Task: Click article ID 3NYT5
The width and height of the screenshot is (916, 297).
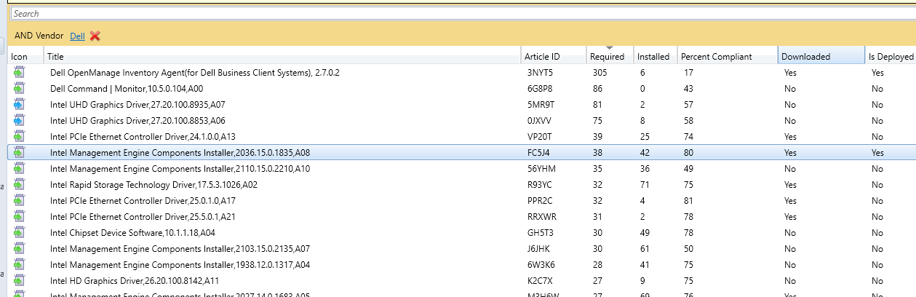Action: [x=540, y=73]
